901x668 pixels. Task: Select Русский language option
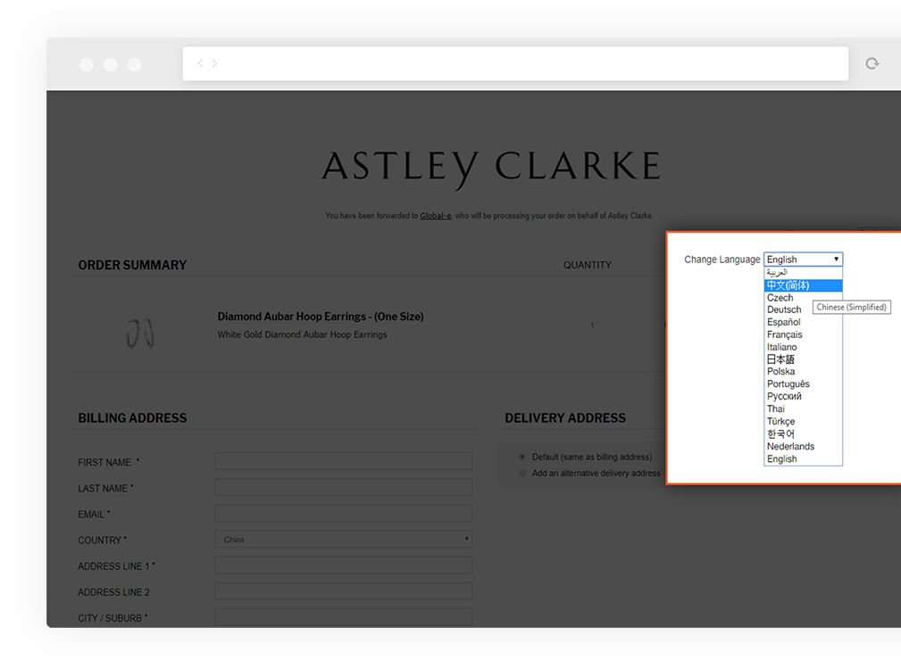pos(803,397)
